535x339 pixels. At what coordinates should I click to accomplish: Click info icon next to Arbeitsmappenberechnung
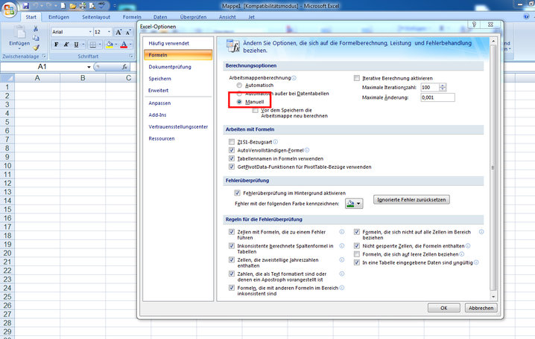[294, 78]
